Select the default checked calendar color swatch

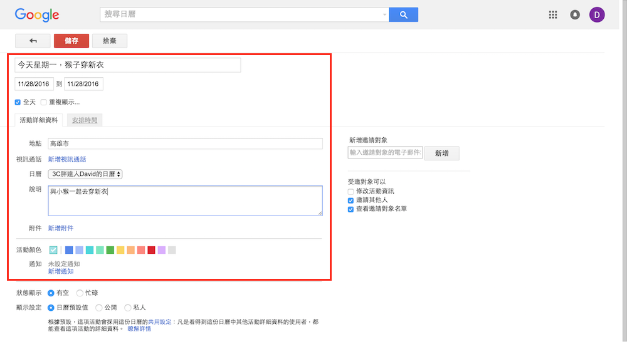pos(53,250)
